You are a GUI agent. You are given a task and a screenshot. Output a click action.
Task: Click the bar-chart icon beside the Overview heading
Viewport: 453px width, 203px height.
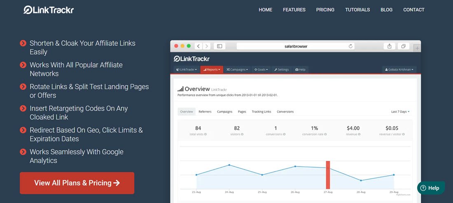(x=180, y=89)
